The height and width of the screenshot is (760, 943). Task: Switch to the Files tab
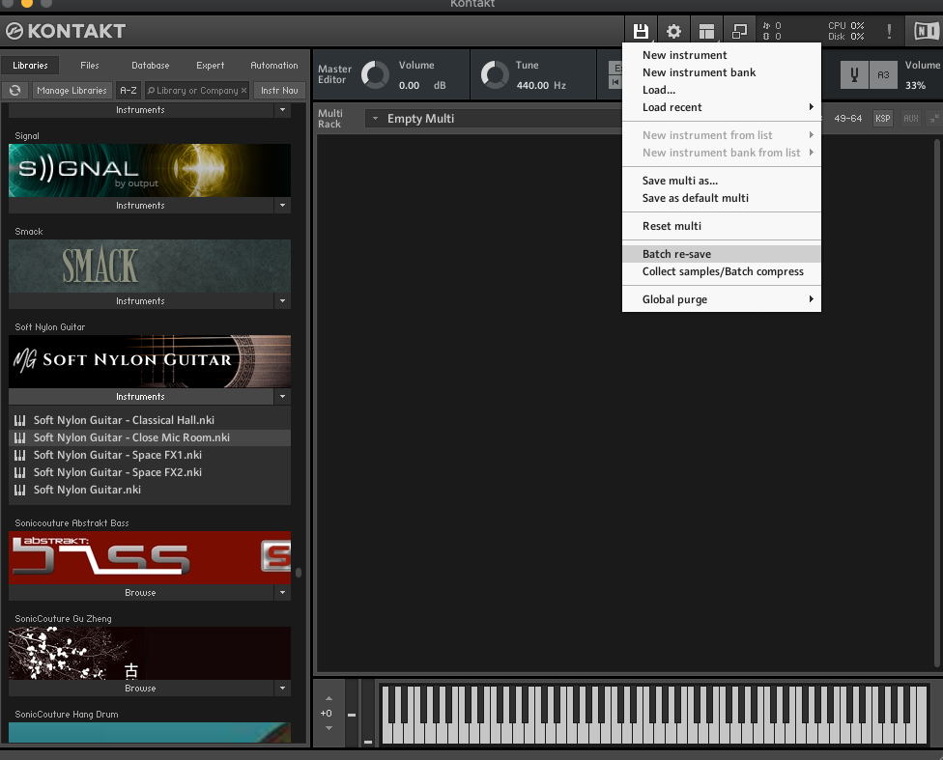pyautogui.click(x=90, y=65)
